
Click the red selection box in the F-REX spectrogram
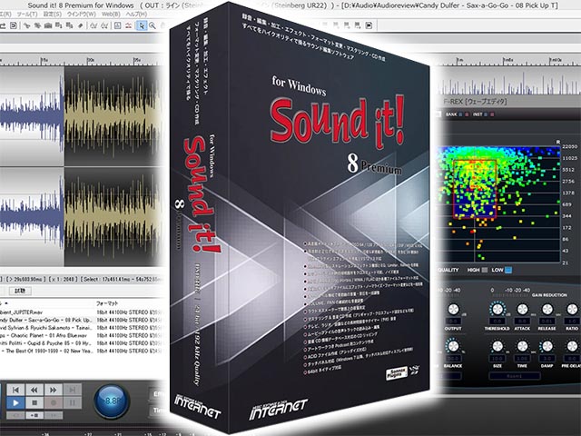pyautogui.click(x=475, y=189)
